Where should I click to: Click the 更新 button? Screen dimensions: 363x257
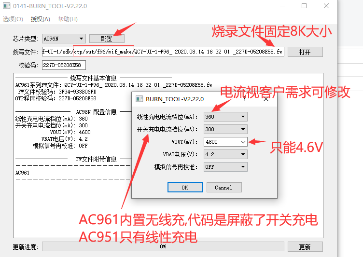point(305,246)
